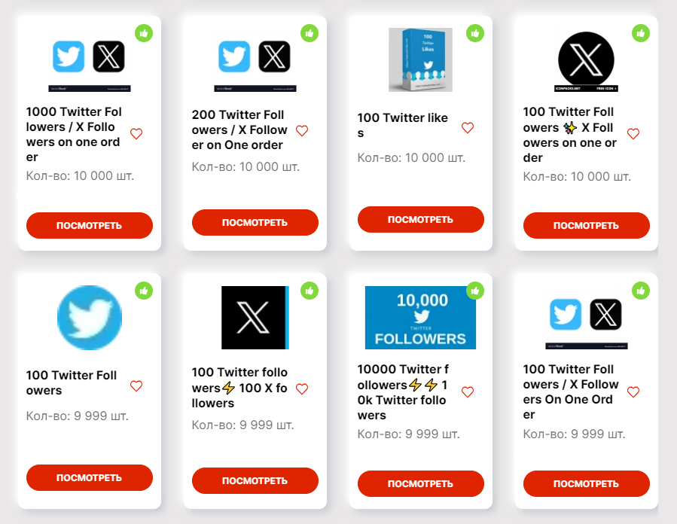Open the 10,000 Followers banner image
The width and height of the screenshot is (677, 524).
tap(420, 317)
